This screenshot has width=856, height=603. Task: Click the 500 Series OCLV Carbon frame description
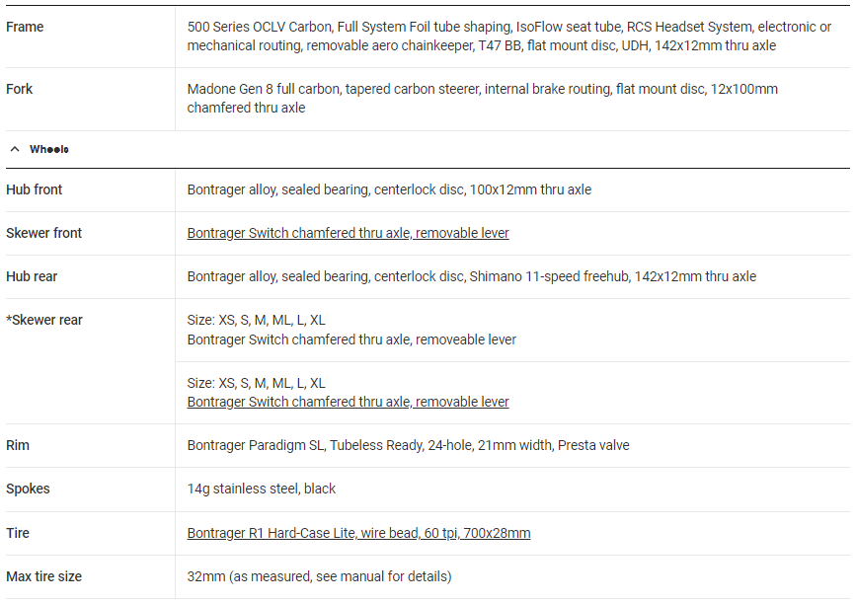pos(508,36)
